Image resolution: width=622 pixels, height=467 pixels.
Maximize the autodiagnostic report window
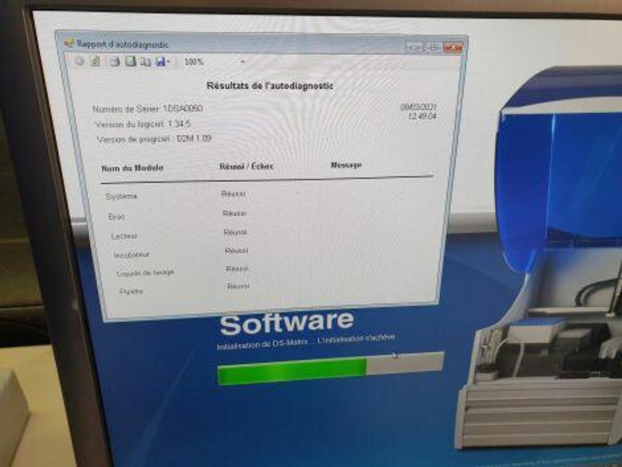pos(433,47)
